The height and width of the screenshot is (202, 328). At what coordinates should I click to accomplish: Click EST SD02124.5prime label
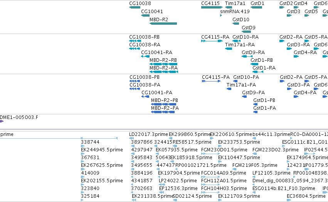point(192,196)
